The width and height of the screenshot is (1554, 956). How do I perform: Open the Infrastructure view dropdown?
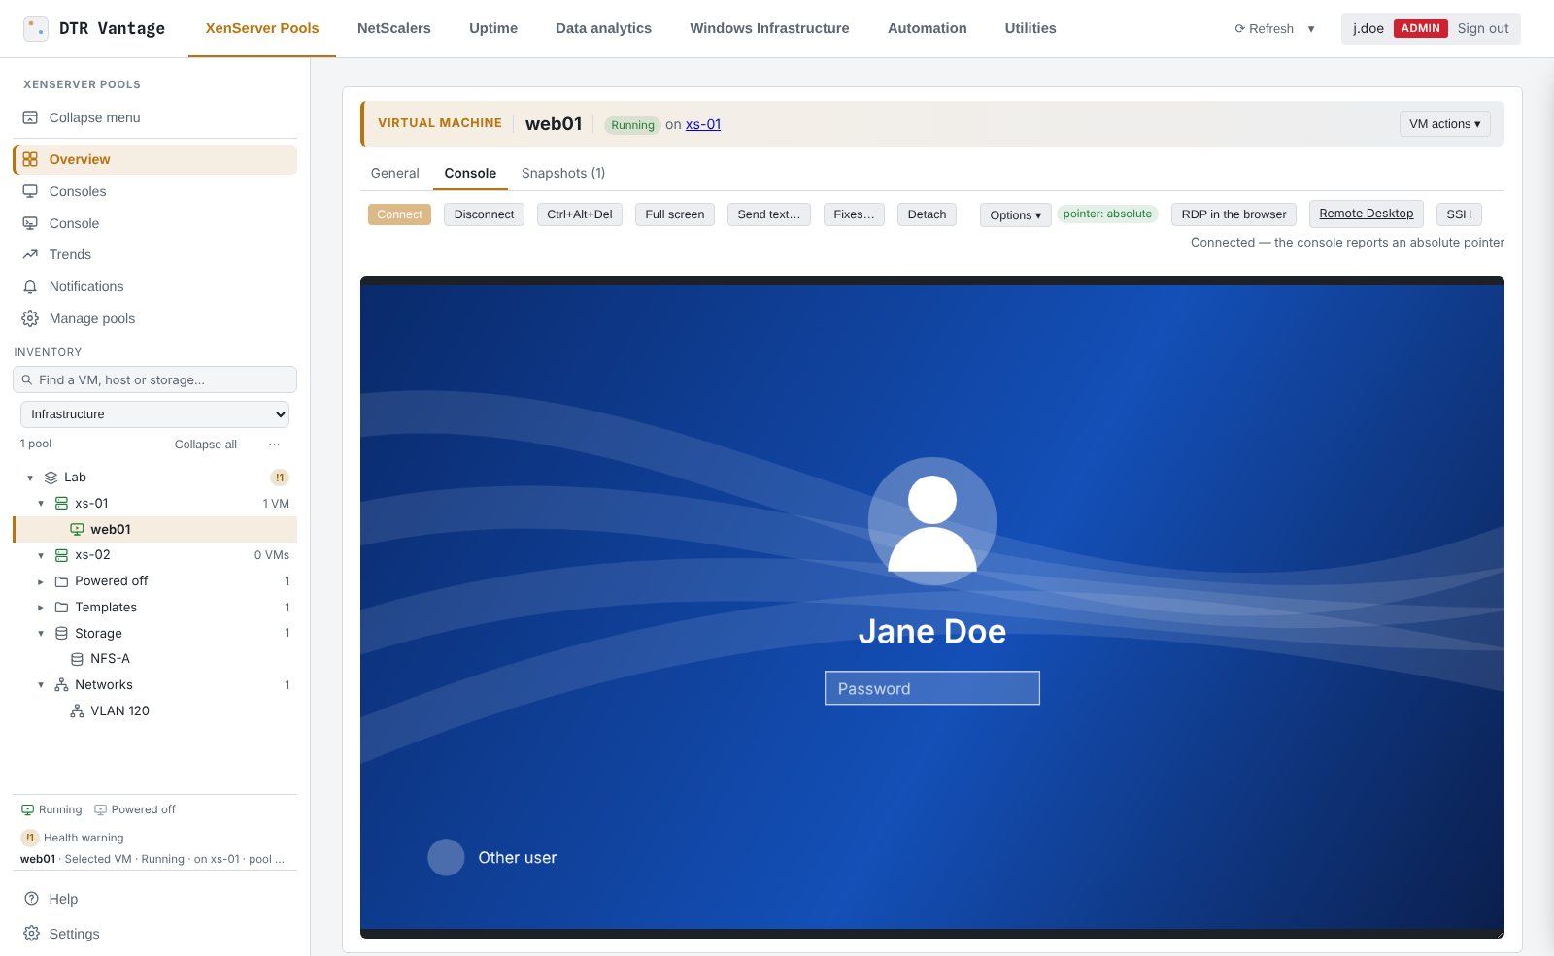154,414
